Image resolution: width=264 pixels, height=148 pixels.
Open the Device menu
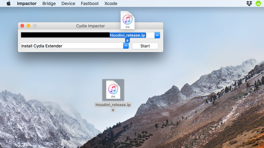68,4
